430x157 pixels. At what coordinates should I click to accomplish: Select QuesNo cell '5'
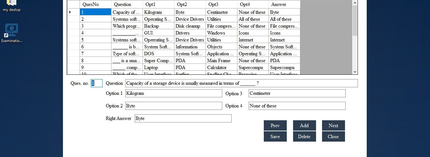point(95,40)
